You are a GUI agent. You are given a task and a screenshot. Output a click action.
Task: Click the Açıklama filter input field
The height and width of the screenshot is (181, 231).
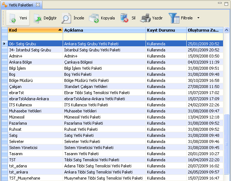tap(104, 37)
